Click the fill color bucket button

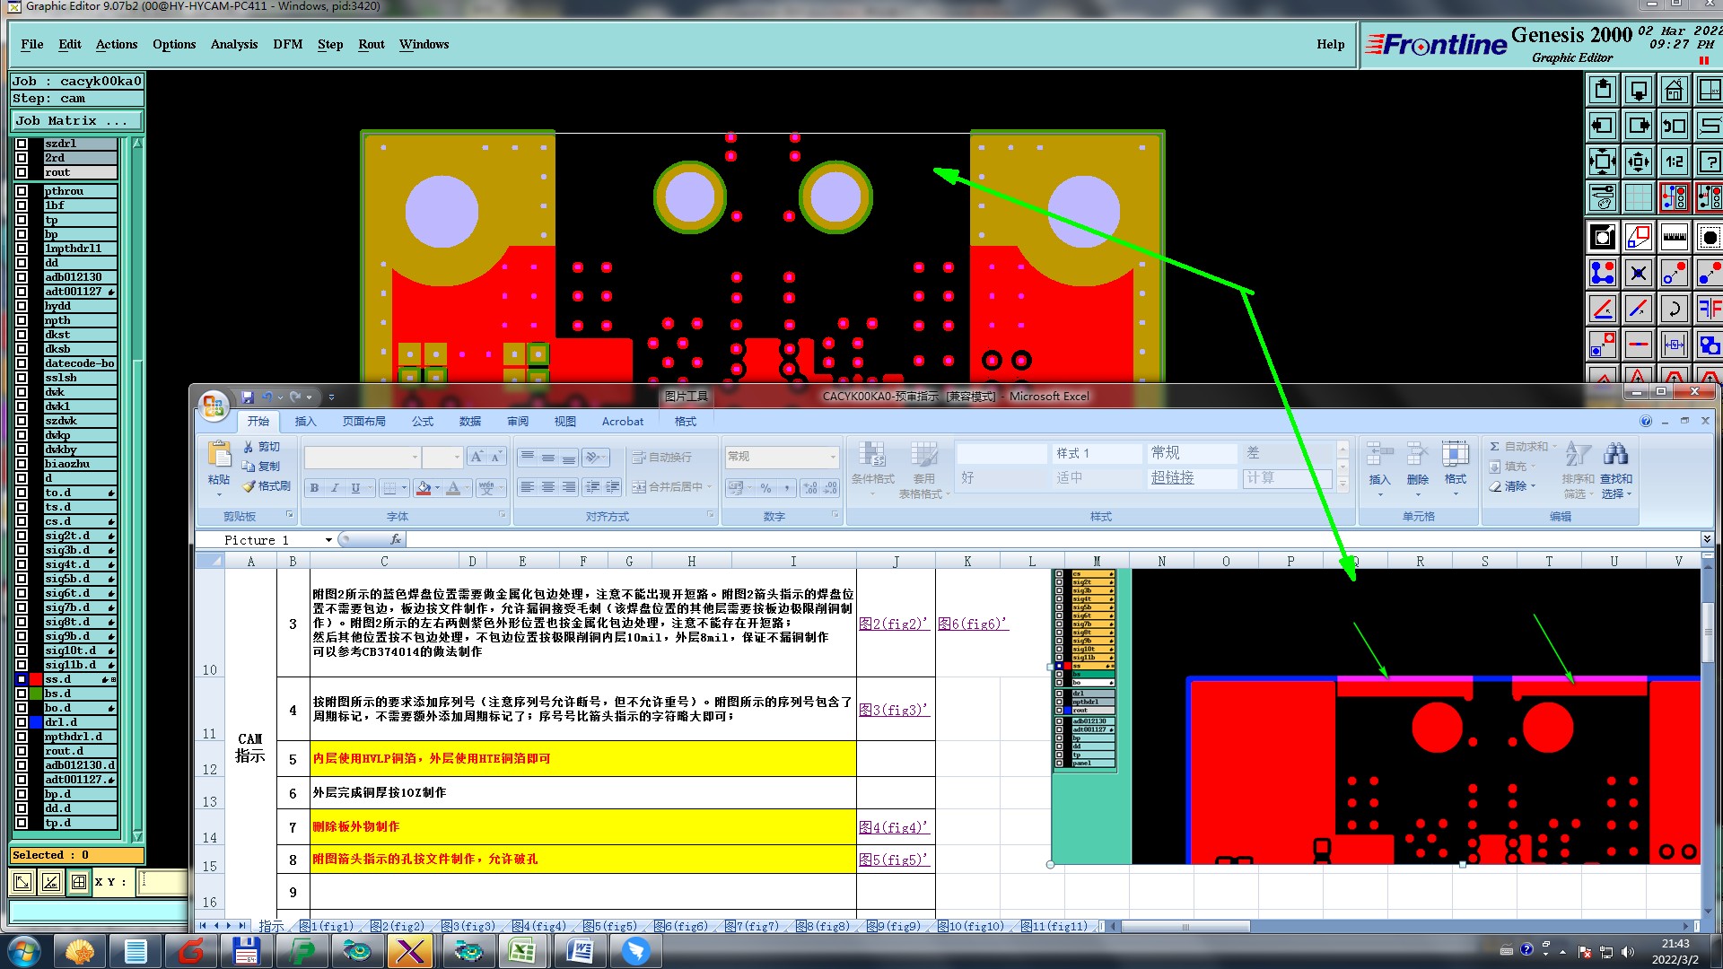424,488
